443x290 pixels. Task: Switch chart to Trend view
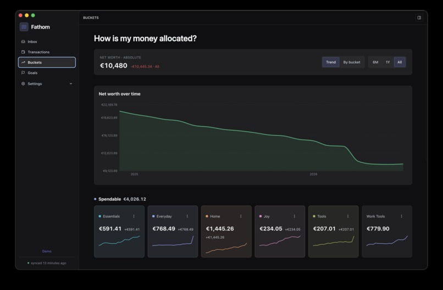pyautogui.click(x=331, y=62)
